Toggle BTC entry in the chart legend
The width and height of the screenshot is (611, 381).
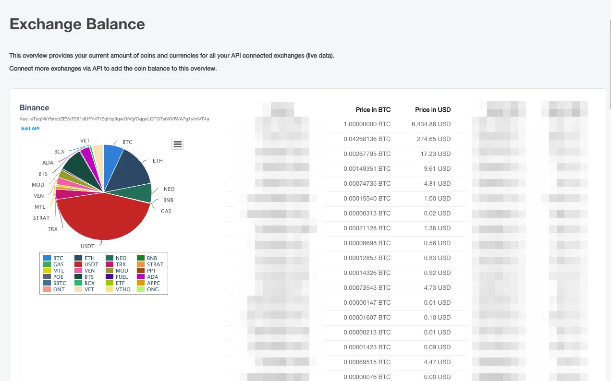(x=53, y=258)
